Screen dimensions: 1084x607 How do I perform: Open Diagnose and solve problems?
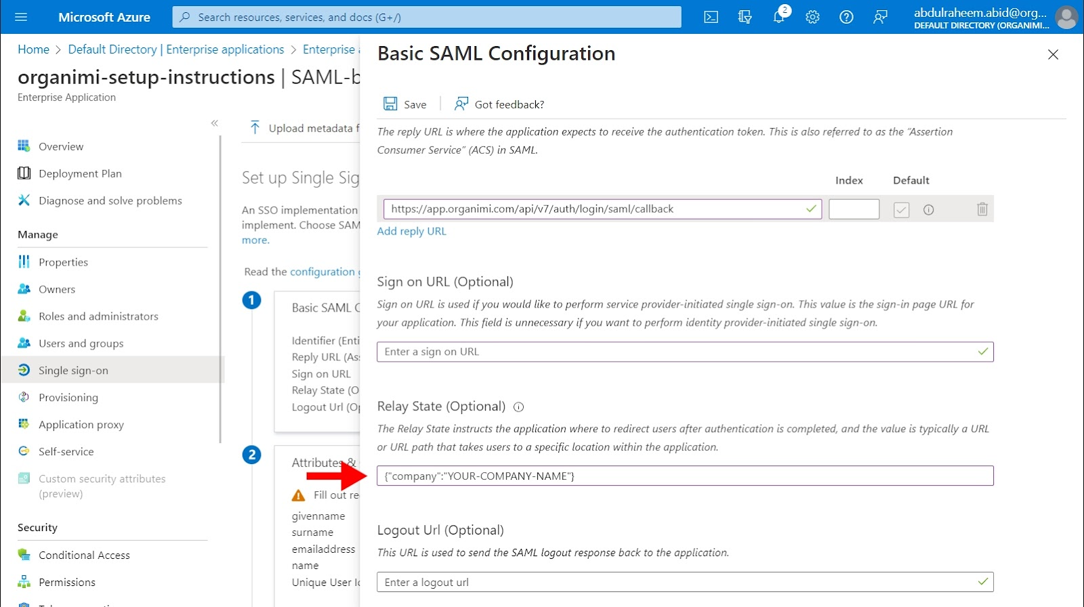pos(110,201)
